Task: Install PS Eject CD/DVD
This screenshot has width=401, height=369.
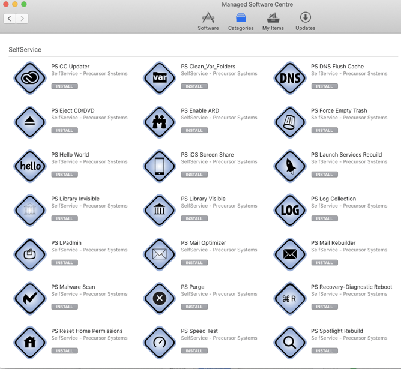Action: (64, 130)
